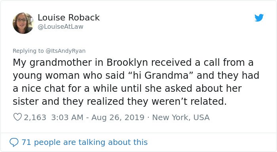Visit the @LouiseAtLaw handle

(x=61, y=26)
